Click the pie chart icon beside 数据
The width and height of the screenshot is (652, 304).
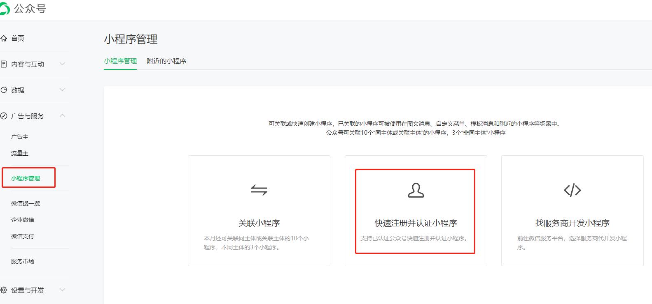(x=4, y=90)
